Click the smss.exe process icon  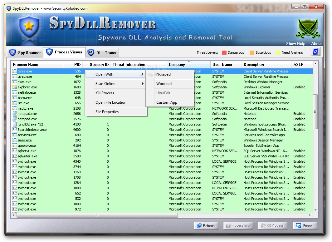coord(15,140)
